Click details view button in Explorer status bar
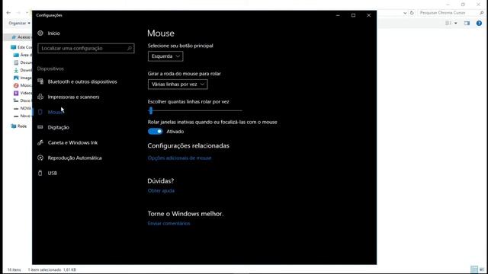488x274 pixels. tap(474, 269)
